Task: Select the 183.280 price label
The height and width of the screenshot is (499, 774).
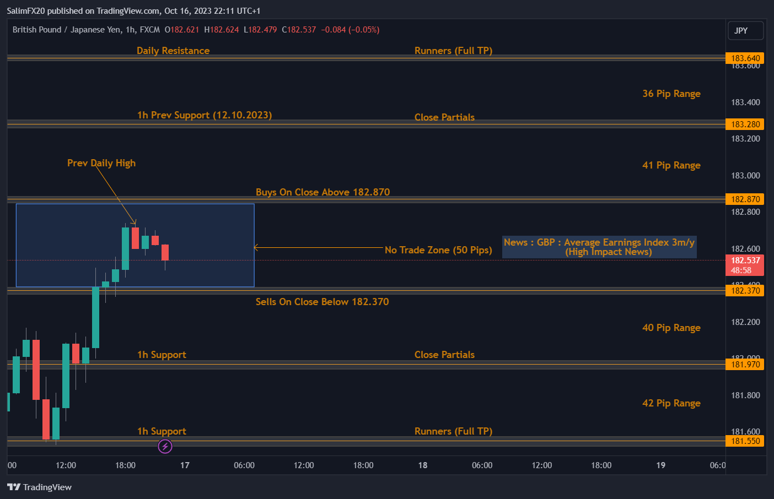Action: 745,124
